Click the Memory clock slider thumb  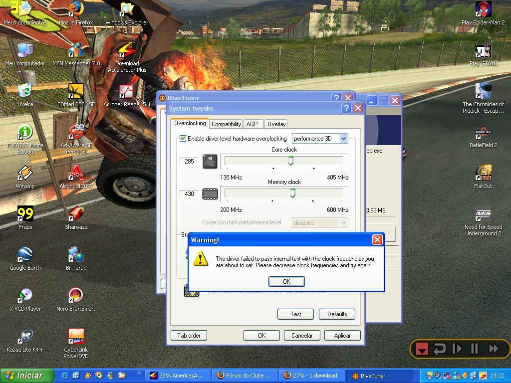[x=292, y=193]
